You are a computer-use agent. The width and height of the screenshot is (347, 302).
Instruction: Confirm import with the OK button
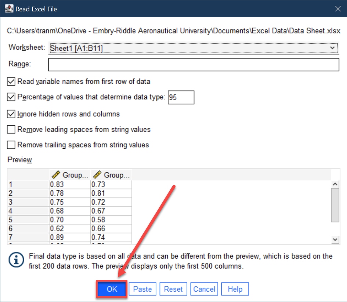point(112,289)
